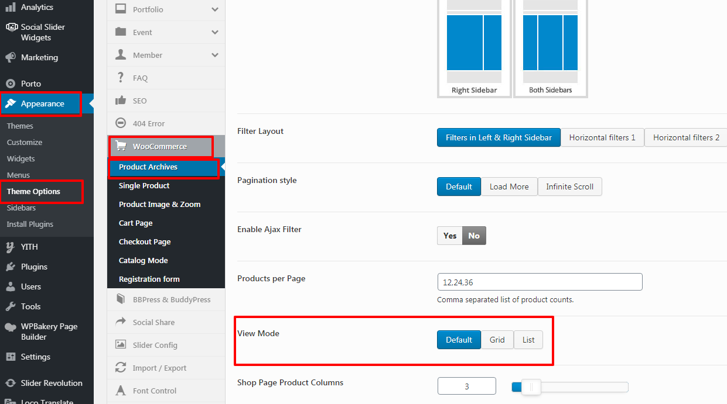Choose the Right Sidebar layout thumbnail
Screen dimensions: 727x404
474,47
